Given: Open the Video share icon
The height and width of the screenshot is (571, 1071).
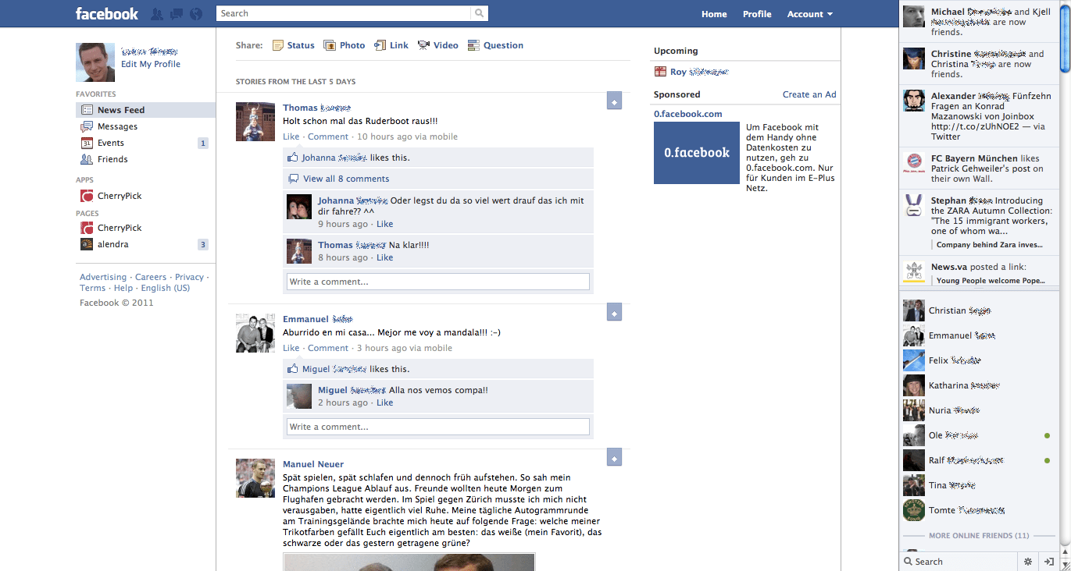Looking at the screenshot, I should click(x=422, y=45).
